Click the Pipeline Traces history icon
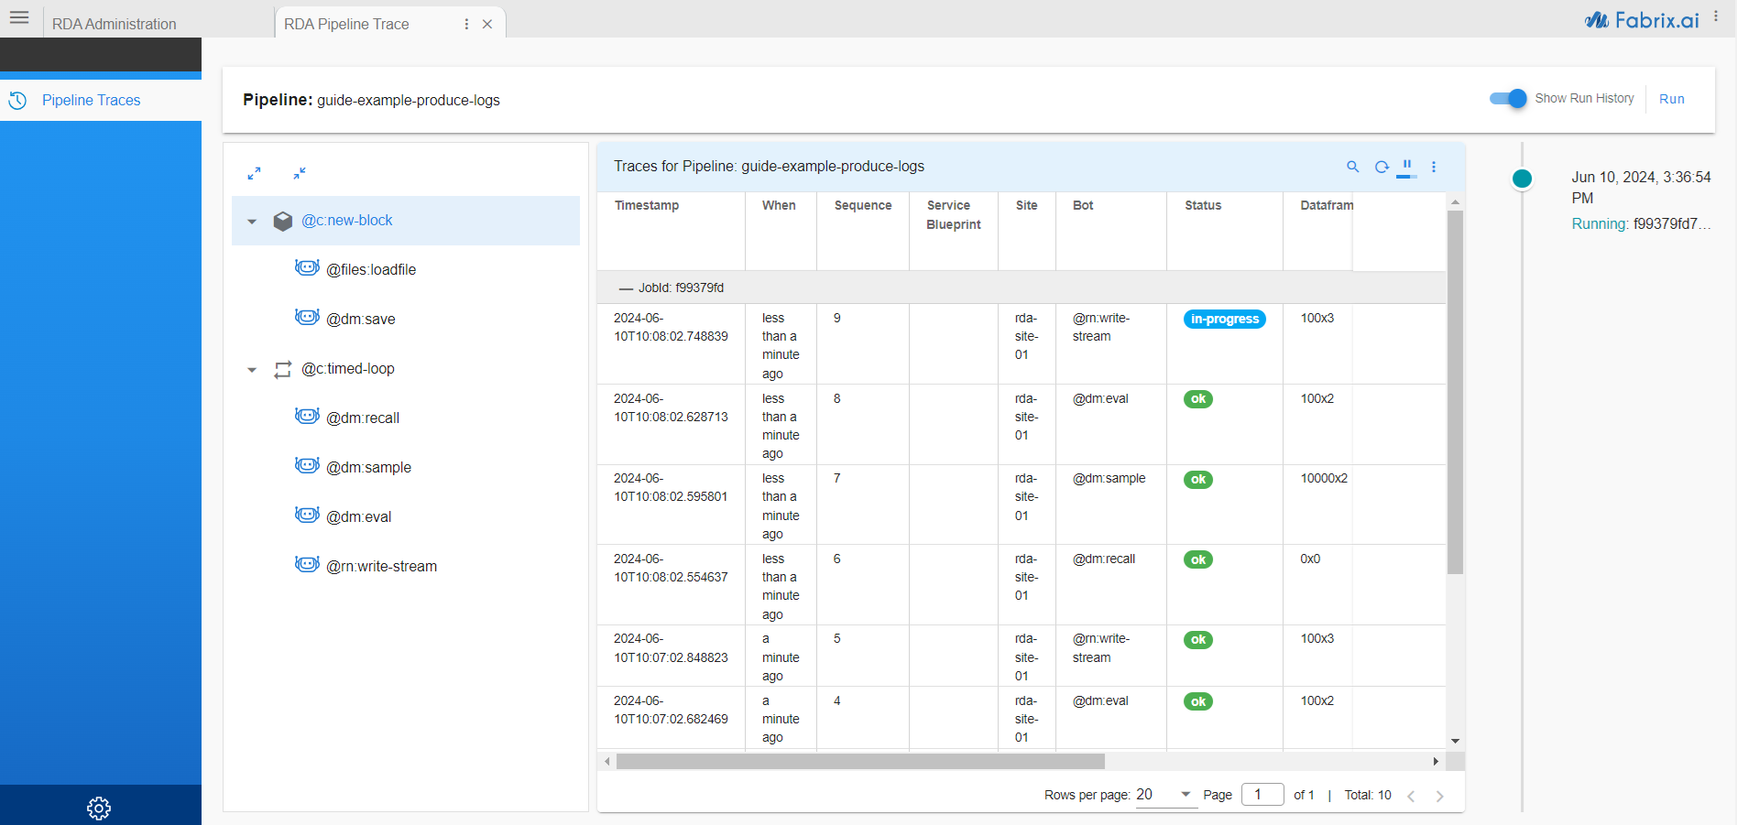Screen dimensions: 1737x825 pyautogui.click(x=17, y=100)
